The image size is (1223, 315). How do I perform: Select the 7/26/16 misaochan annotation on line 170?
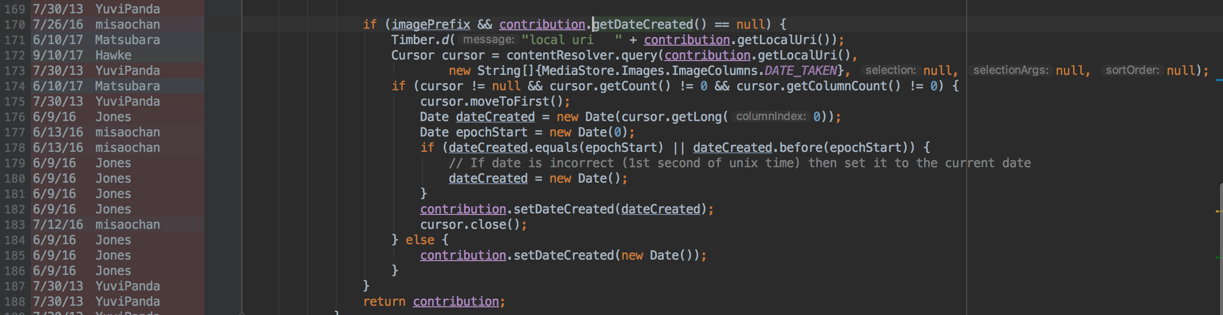click(97, 24)
